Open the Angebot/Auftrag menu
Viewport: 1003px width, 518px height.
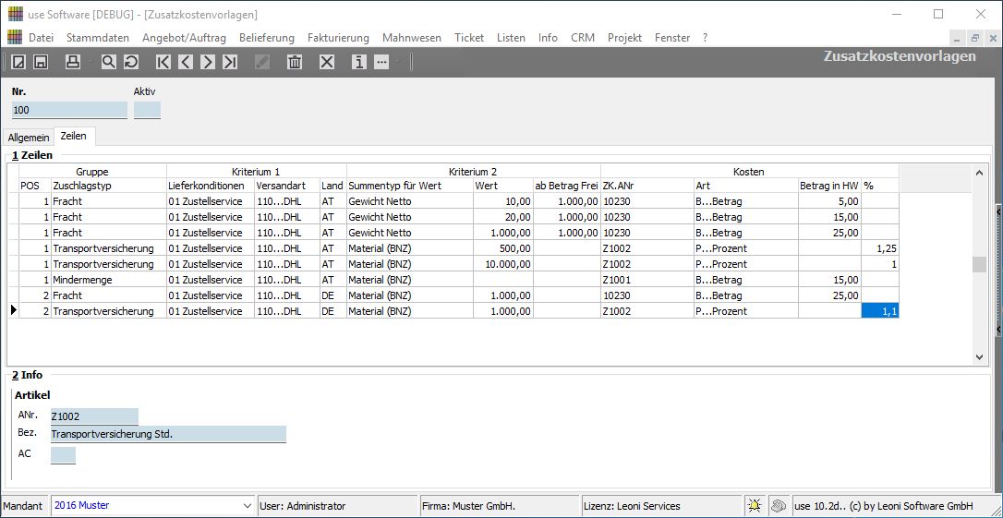click(x=184, y=38)
